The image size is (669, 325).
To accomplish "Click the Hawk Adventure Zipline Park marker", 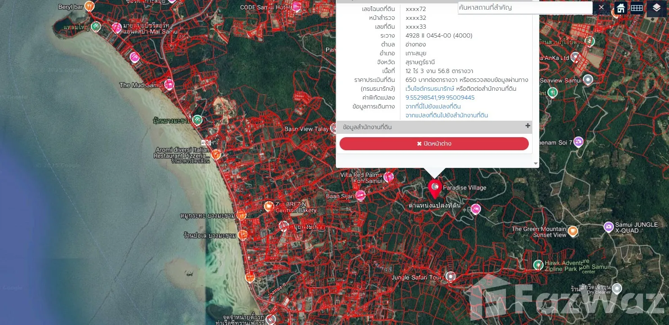I will click(538, 265).
